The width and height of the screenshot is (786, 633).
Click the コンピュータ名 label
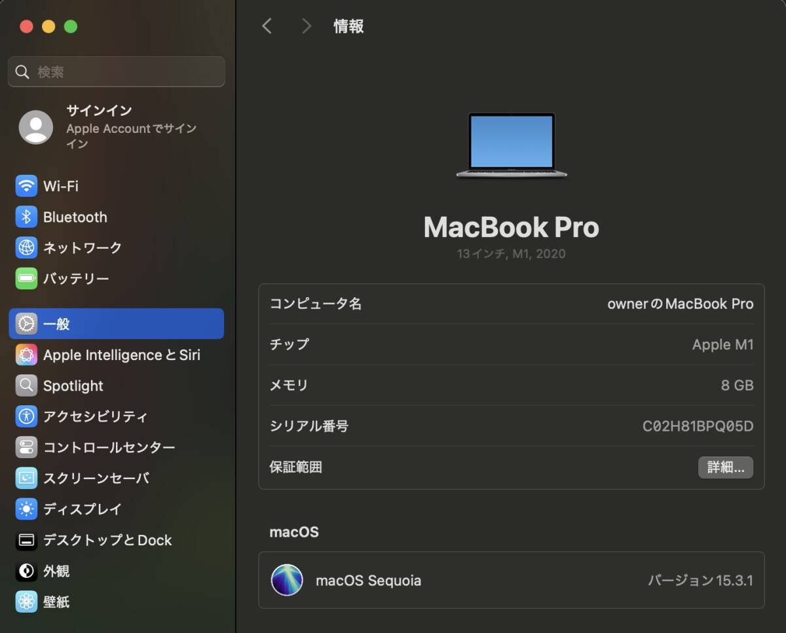316,304
